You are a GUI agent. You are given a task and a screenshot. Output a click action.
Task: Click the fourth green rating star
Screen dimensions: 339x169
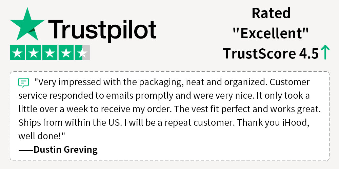[66, 53]
